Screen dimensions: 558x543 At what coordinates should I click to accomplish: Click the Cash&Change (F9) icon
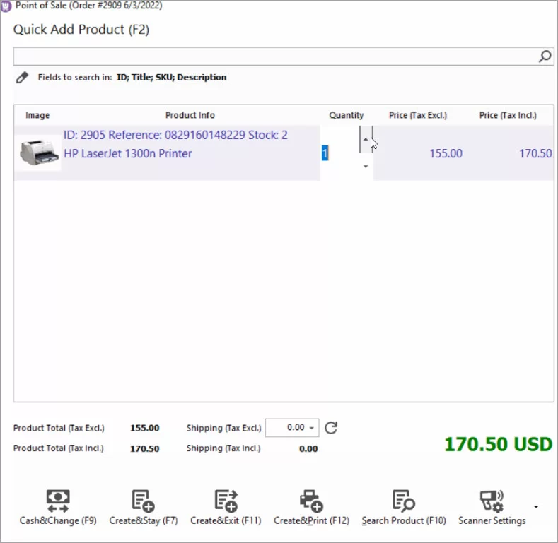click(58, 501)
